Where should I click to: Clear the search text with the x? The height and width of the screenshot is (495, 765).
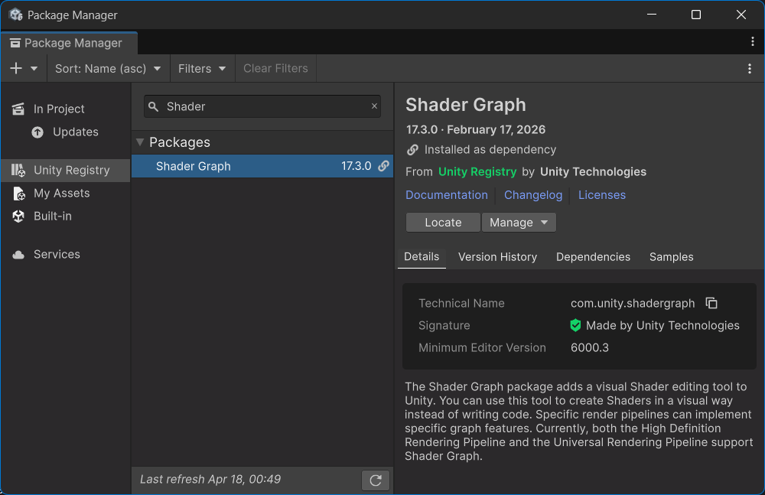point(374,106)
